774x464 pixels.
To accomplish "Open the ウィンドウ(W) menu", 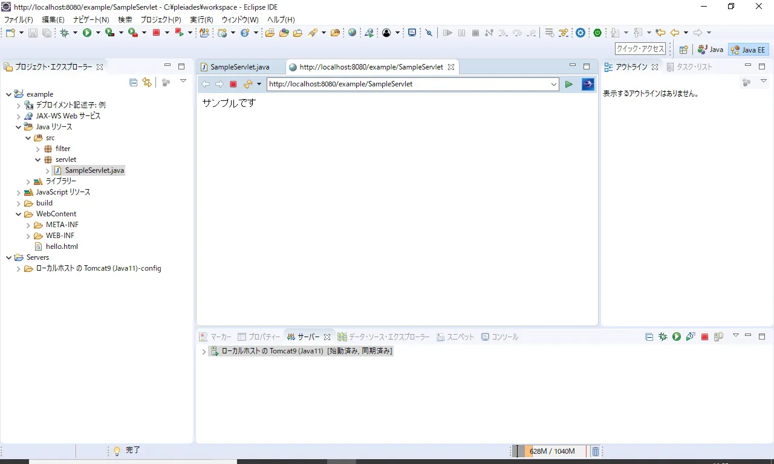I will click(240, 20).
